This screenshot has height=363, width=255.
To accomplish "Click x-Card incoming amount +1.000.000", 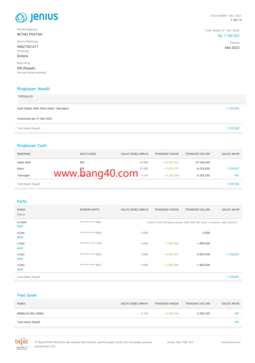I will tap(171, 265).
